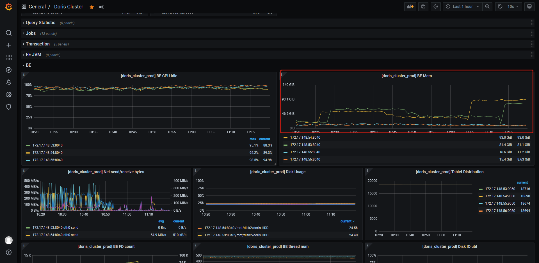Sort CPU Idle legend by max
The image size is (539, 263).
[253, 139]
